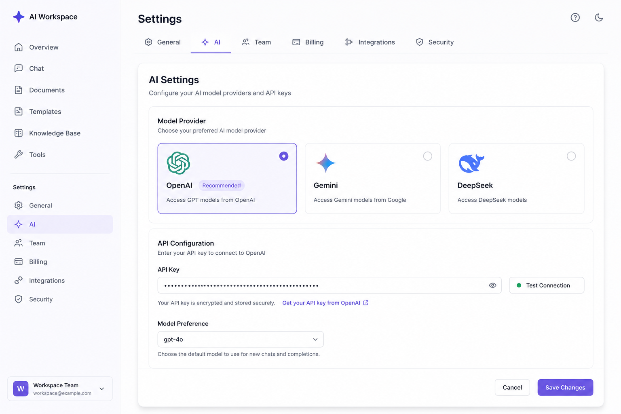Pick the DeepSeek provider radio button
This screenshot has width=621, height=414.
(571, 156)
